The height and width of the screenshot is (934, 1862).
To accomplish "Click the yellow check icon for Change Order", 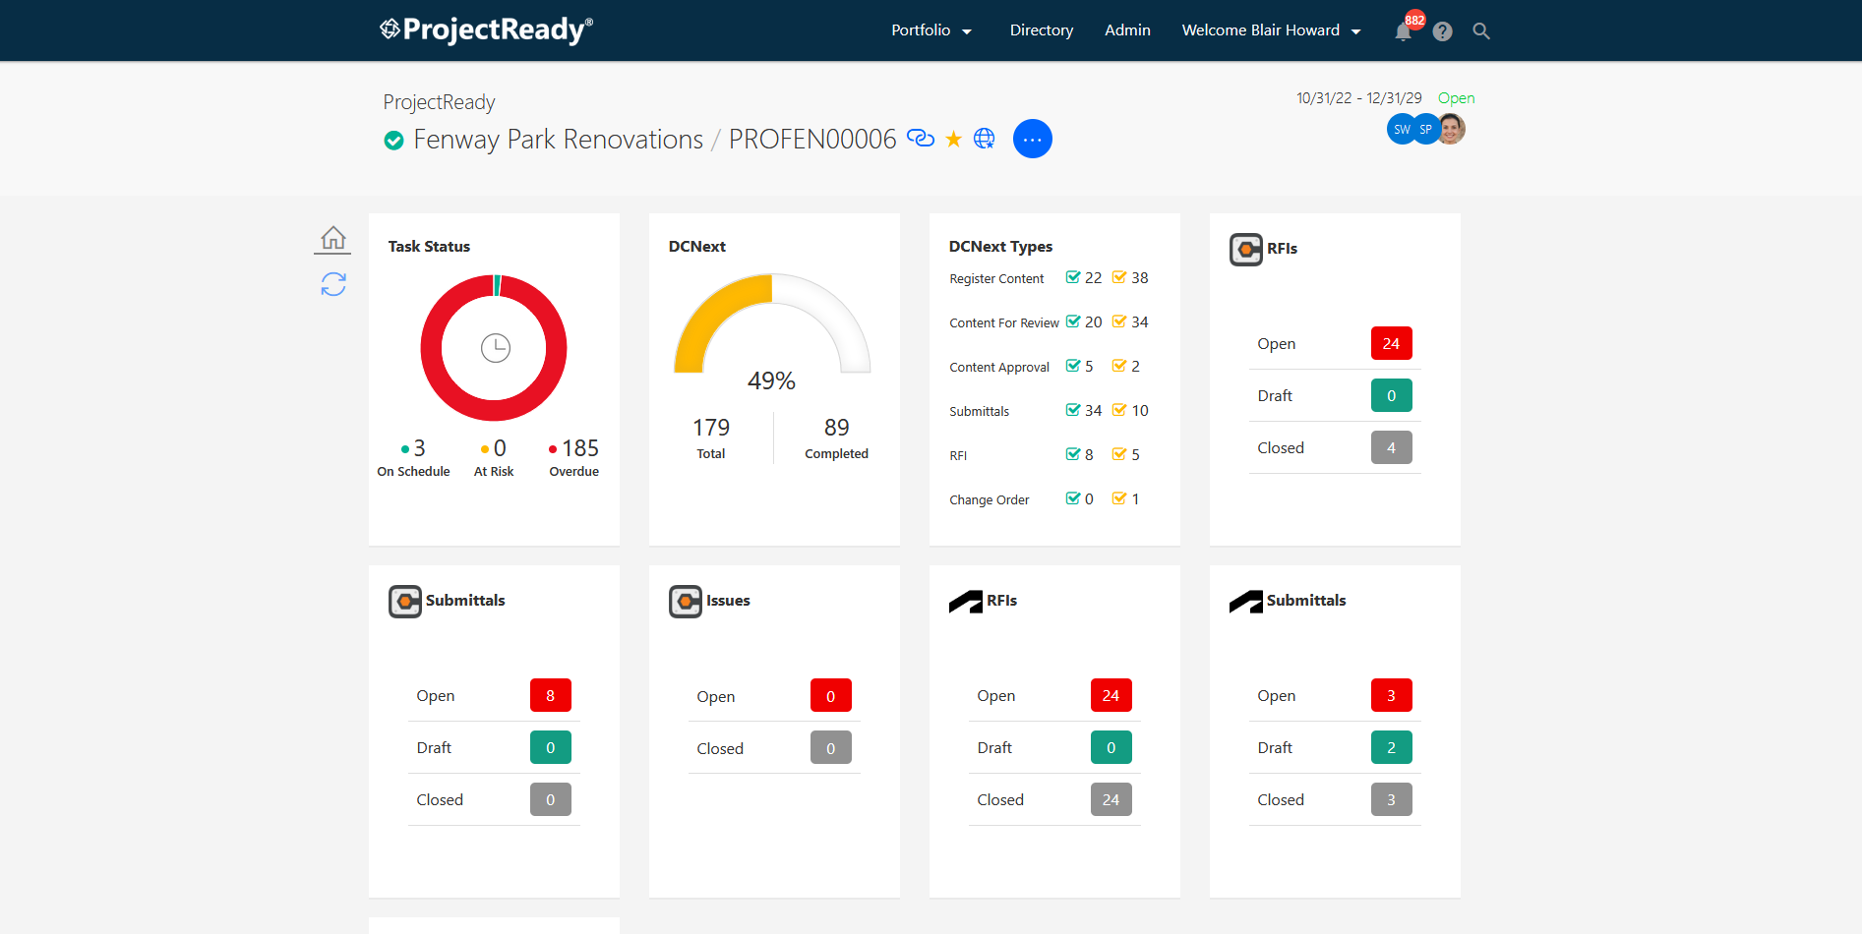I will [1119, 498].
